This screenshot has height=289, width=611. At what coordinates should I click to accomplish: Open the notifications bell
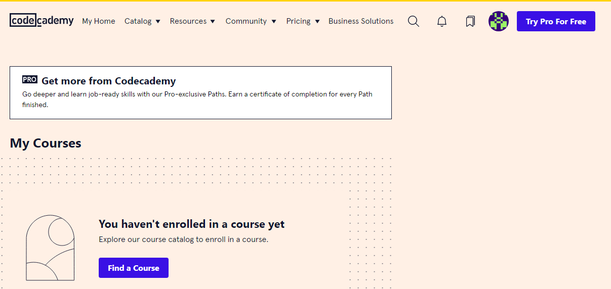click(x=442, y=21)
